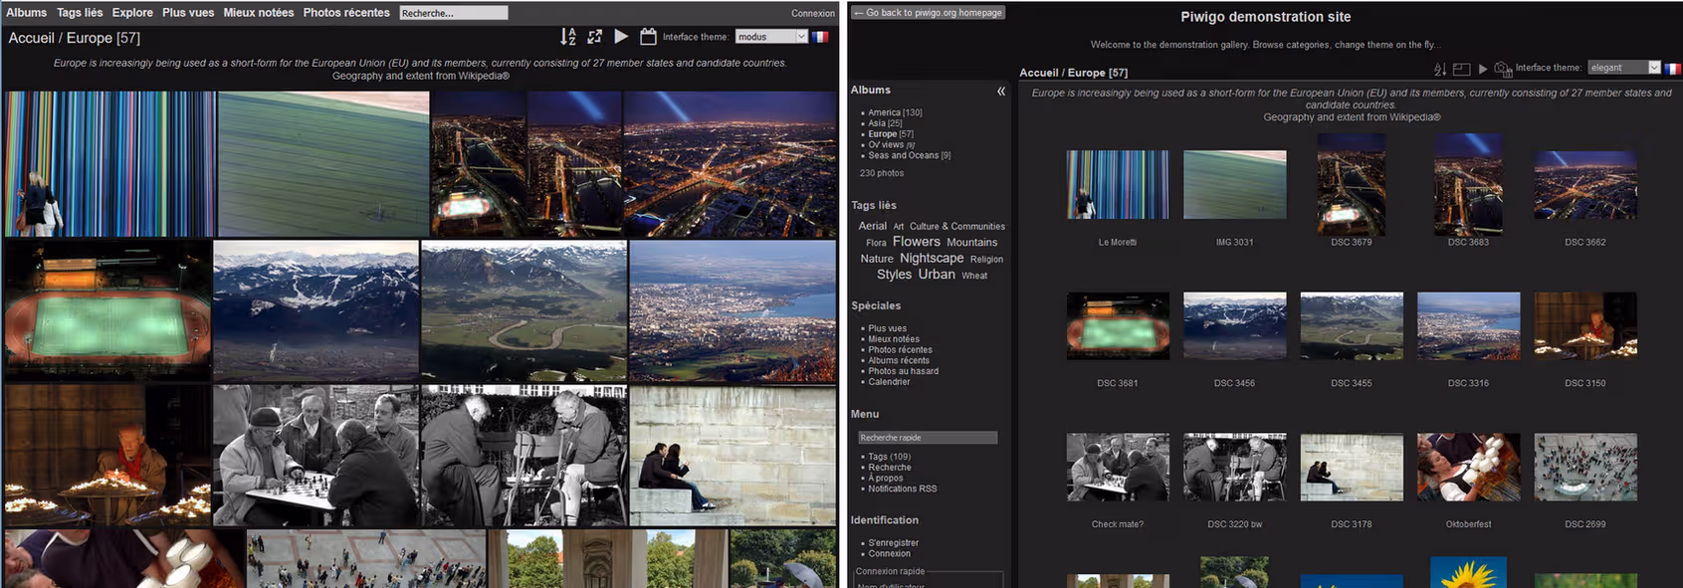Click the Nightscape tag in Tags liés
Screen dimensions: 1683x588
932,258
